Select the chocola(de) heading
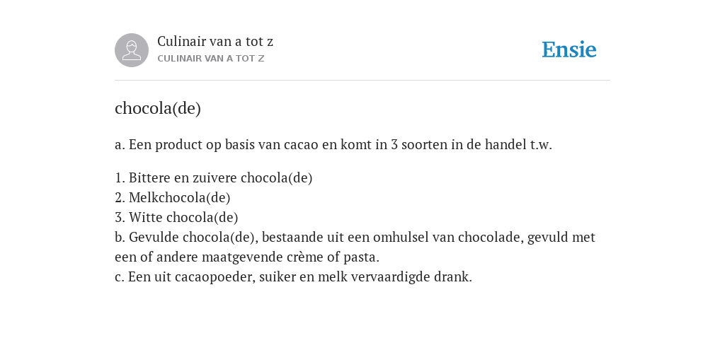The image size is (725, 362). pos(158,108)
